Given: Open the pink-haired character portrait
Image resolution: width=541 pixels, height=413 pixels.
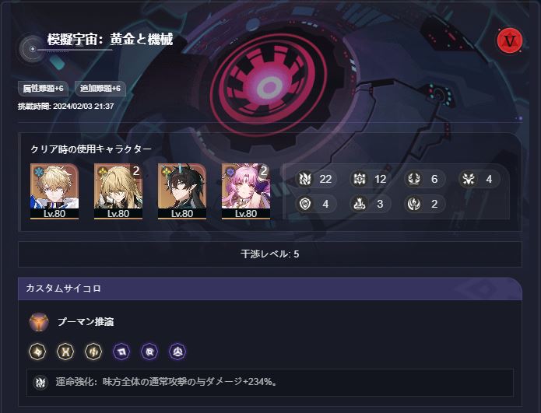Looking at the screenshot, I should [x=246, y=191].
